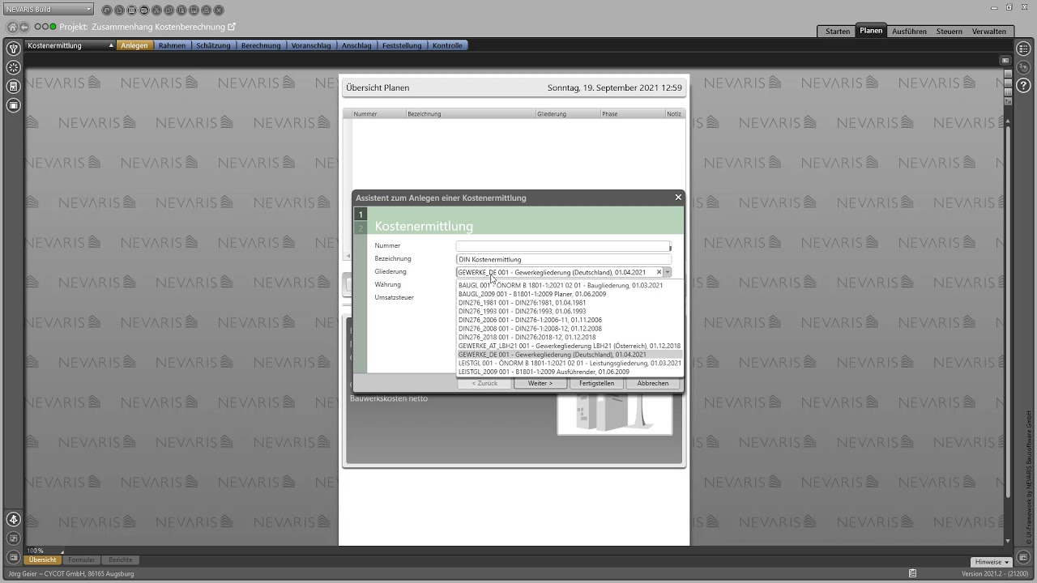Click the back arrow icon next to home

pyautogui.click(x=24, y=27)
